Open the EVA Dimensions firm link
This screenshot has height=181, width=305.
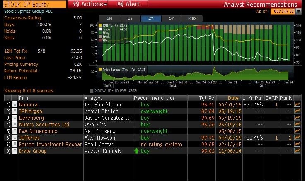tap(38, 131)
